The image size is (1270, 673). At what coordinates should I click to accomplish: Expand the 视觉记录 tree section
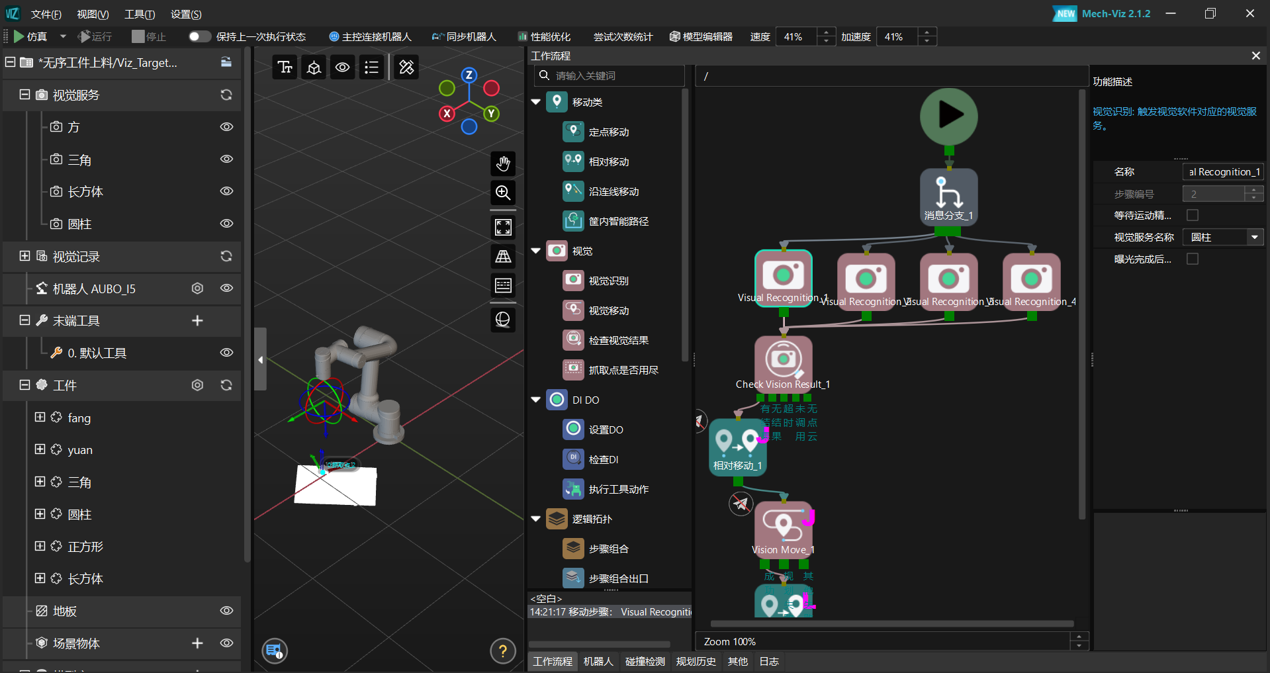tap(24, 256)
